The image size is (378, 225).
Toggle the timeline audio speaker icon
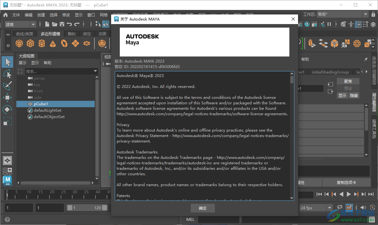363,207
